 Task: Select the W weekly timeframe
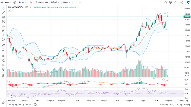(x=23, y=2)
